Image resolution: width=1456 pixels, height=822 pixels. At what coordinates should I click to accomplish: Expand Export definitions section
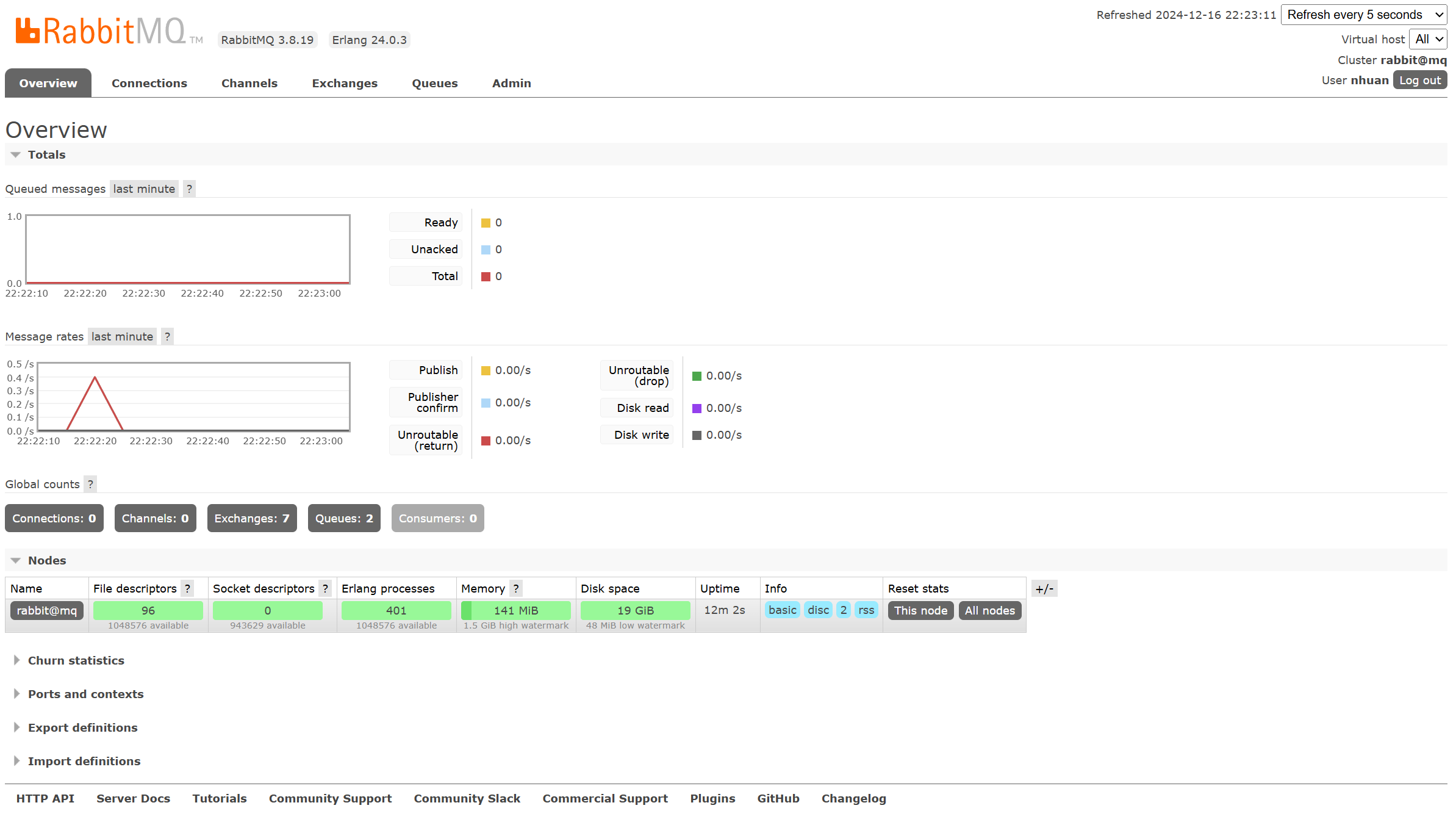coord(76,728)
